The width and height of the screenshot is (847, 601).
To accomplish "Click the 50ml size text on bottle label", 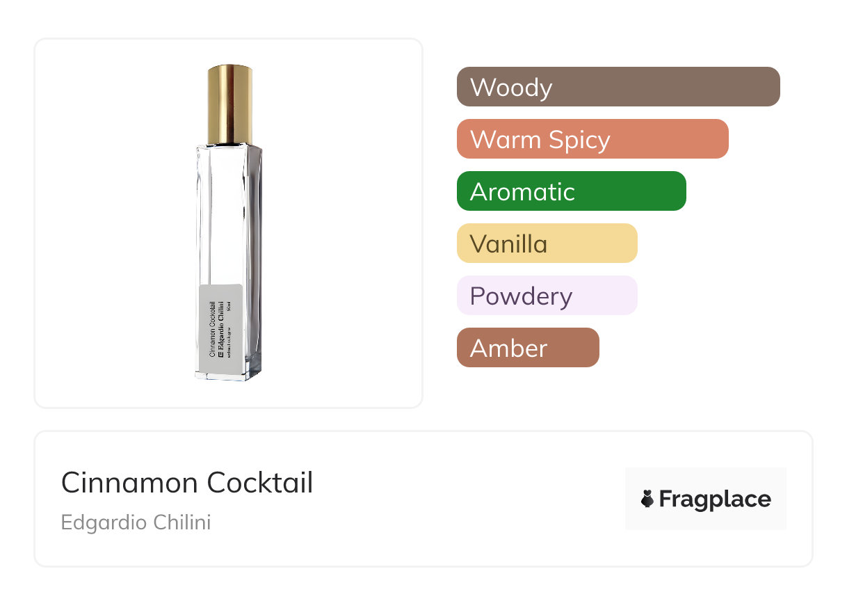I will coord(229,307).
